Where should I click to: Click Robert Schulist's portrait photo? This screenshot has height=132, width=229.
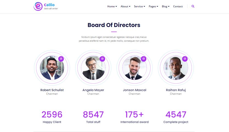[52, 68]
